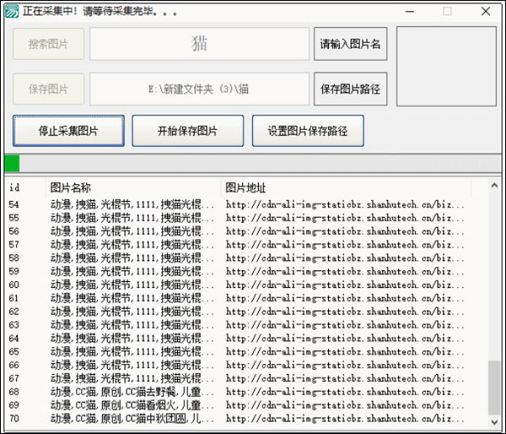
Task: Click the empty image preview box
Action: click(446, 66)
